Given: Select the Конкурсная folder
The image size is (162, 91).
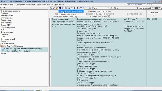Looking at the screenshot, I should click(x=6, y=20).
